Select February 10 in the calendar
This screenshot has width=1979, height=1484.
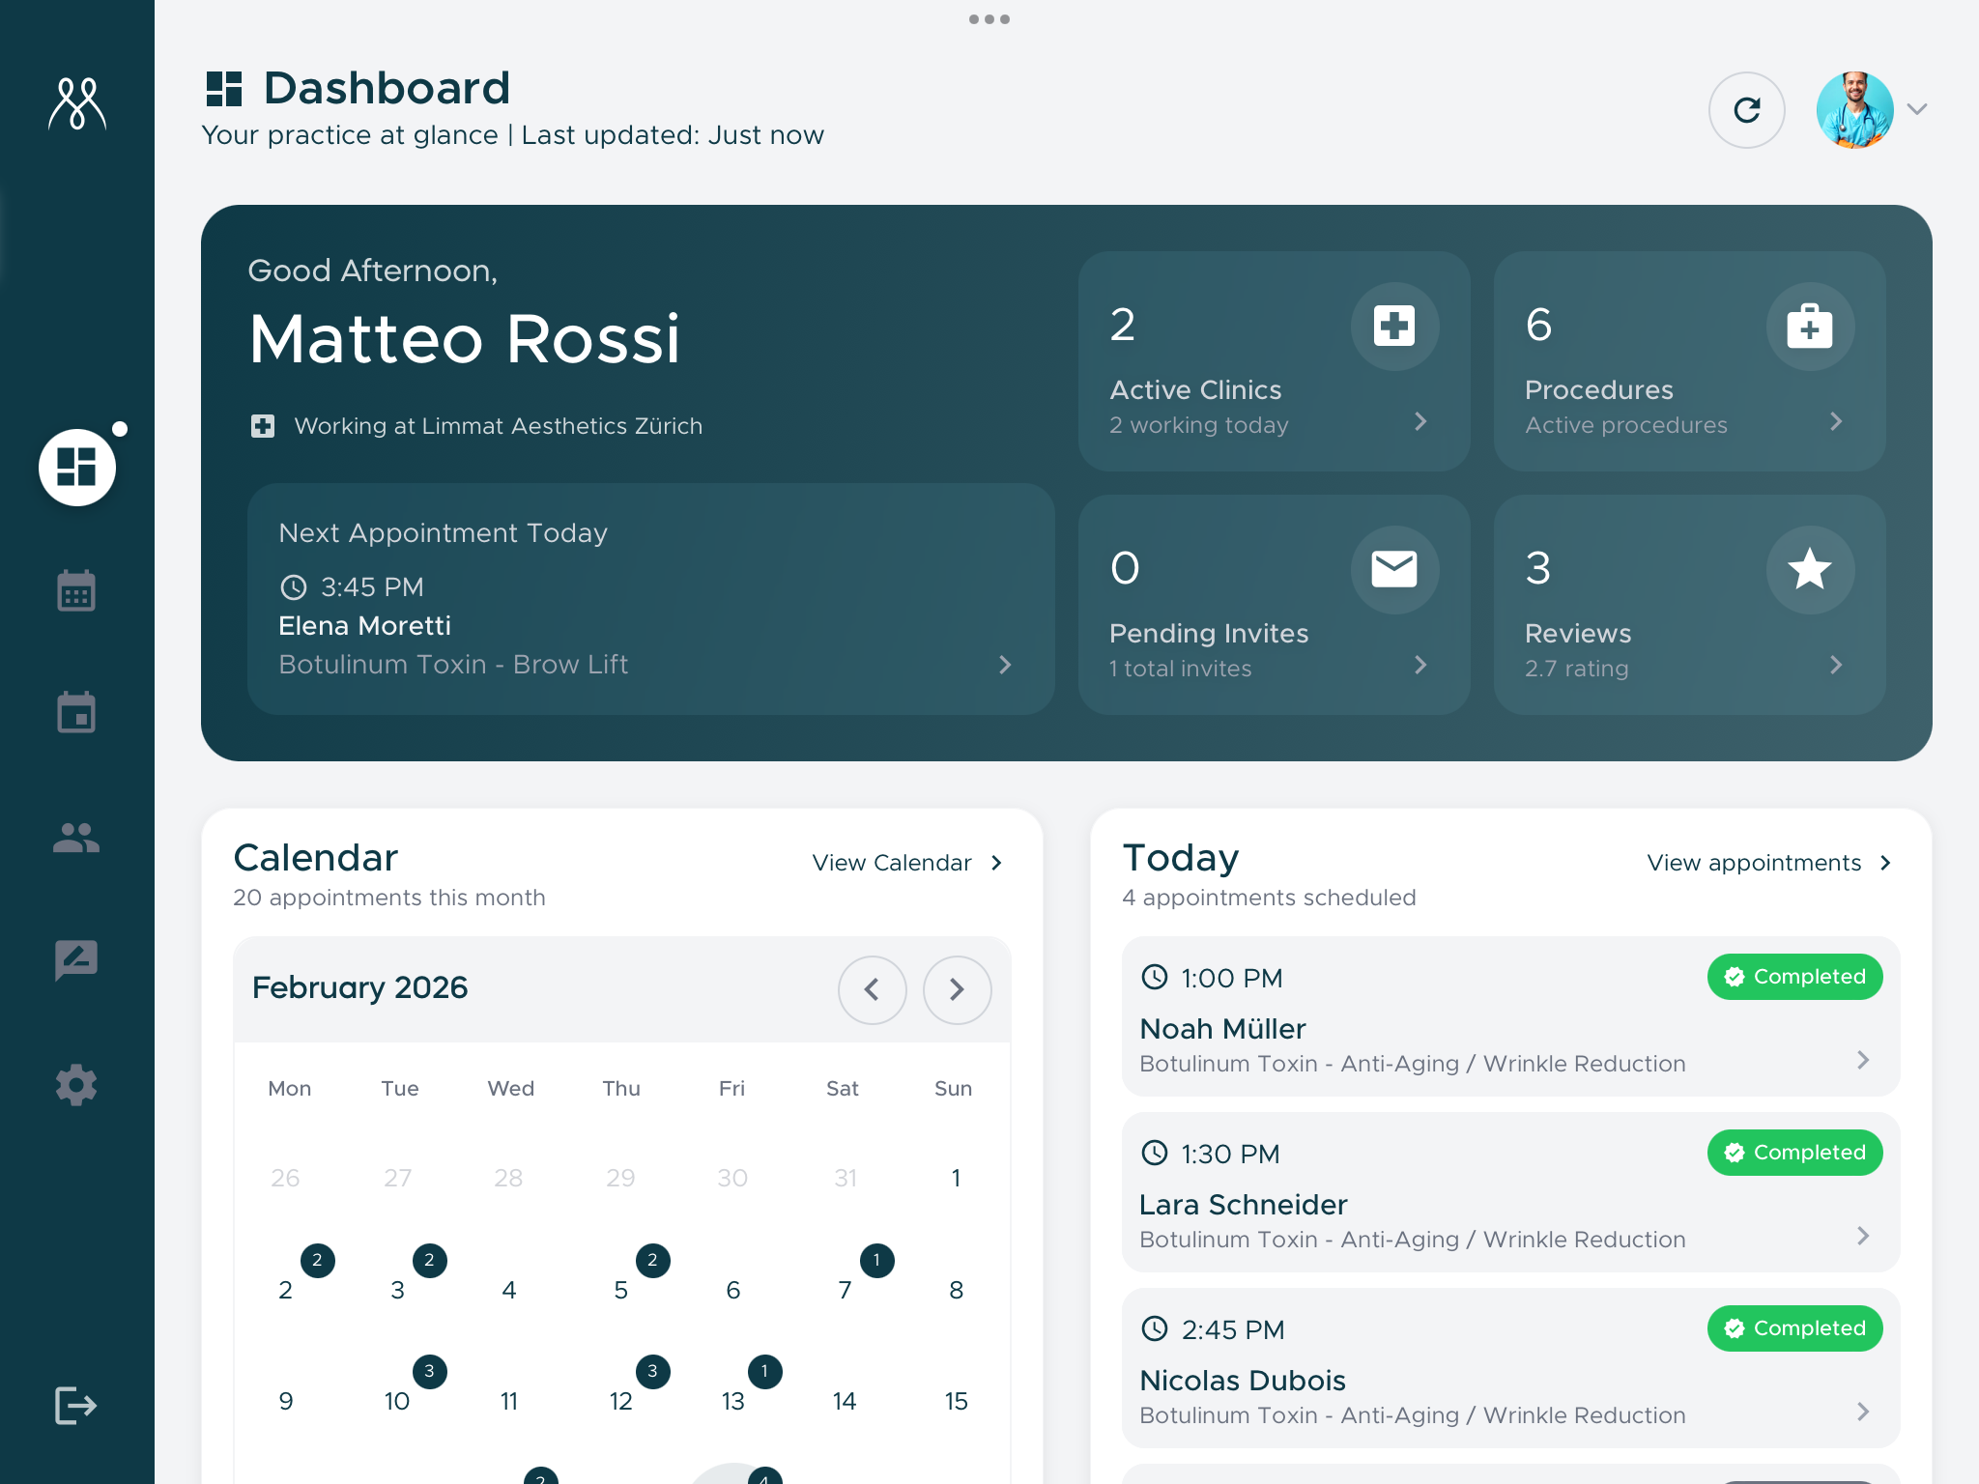coord(397,1401)
